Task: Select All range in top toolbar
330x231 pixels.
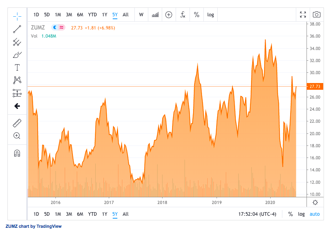Action: coord(126,15)
